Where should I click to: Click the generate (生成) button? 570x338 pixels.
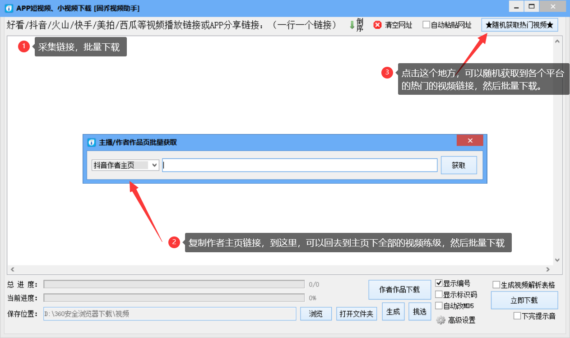pos(393,312)
